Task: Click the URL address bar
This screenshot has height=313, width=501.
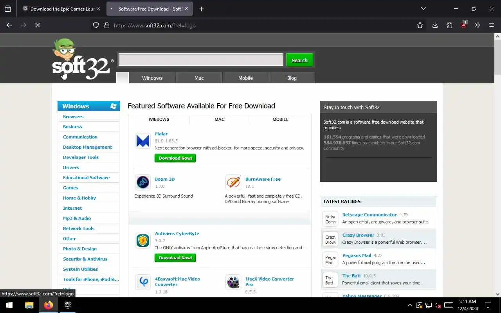Action: pos(258,25)
